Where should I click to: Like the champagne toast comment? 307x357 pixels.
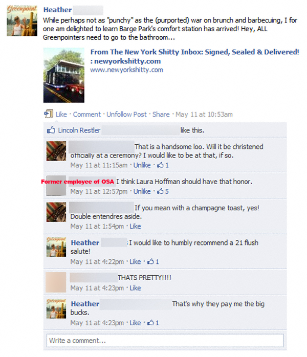coord(135,226)
